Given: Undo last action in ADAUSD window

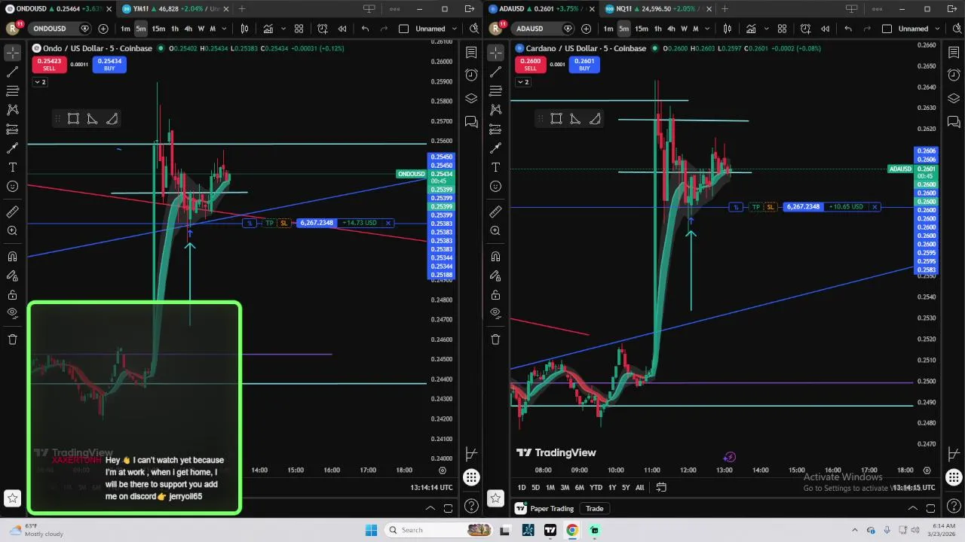Looking at the screenshot, I should coord(848,29).
